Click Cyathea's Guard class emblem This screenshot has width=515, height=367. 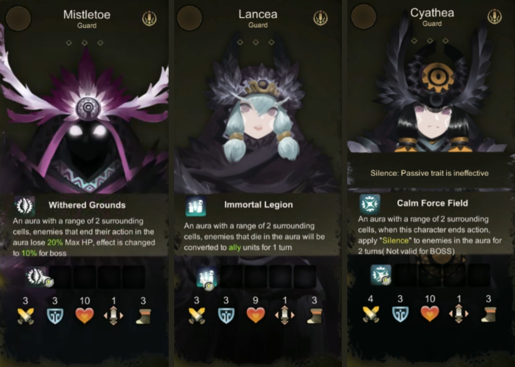click(494, 16)
